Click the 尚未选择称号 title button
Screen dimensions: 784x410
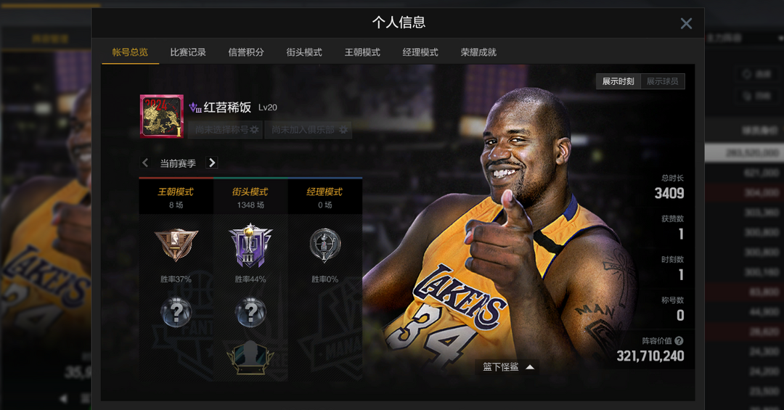[x=225, y=130]
